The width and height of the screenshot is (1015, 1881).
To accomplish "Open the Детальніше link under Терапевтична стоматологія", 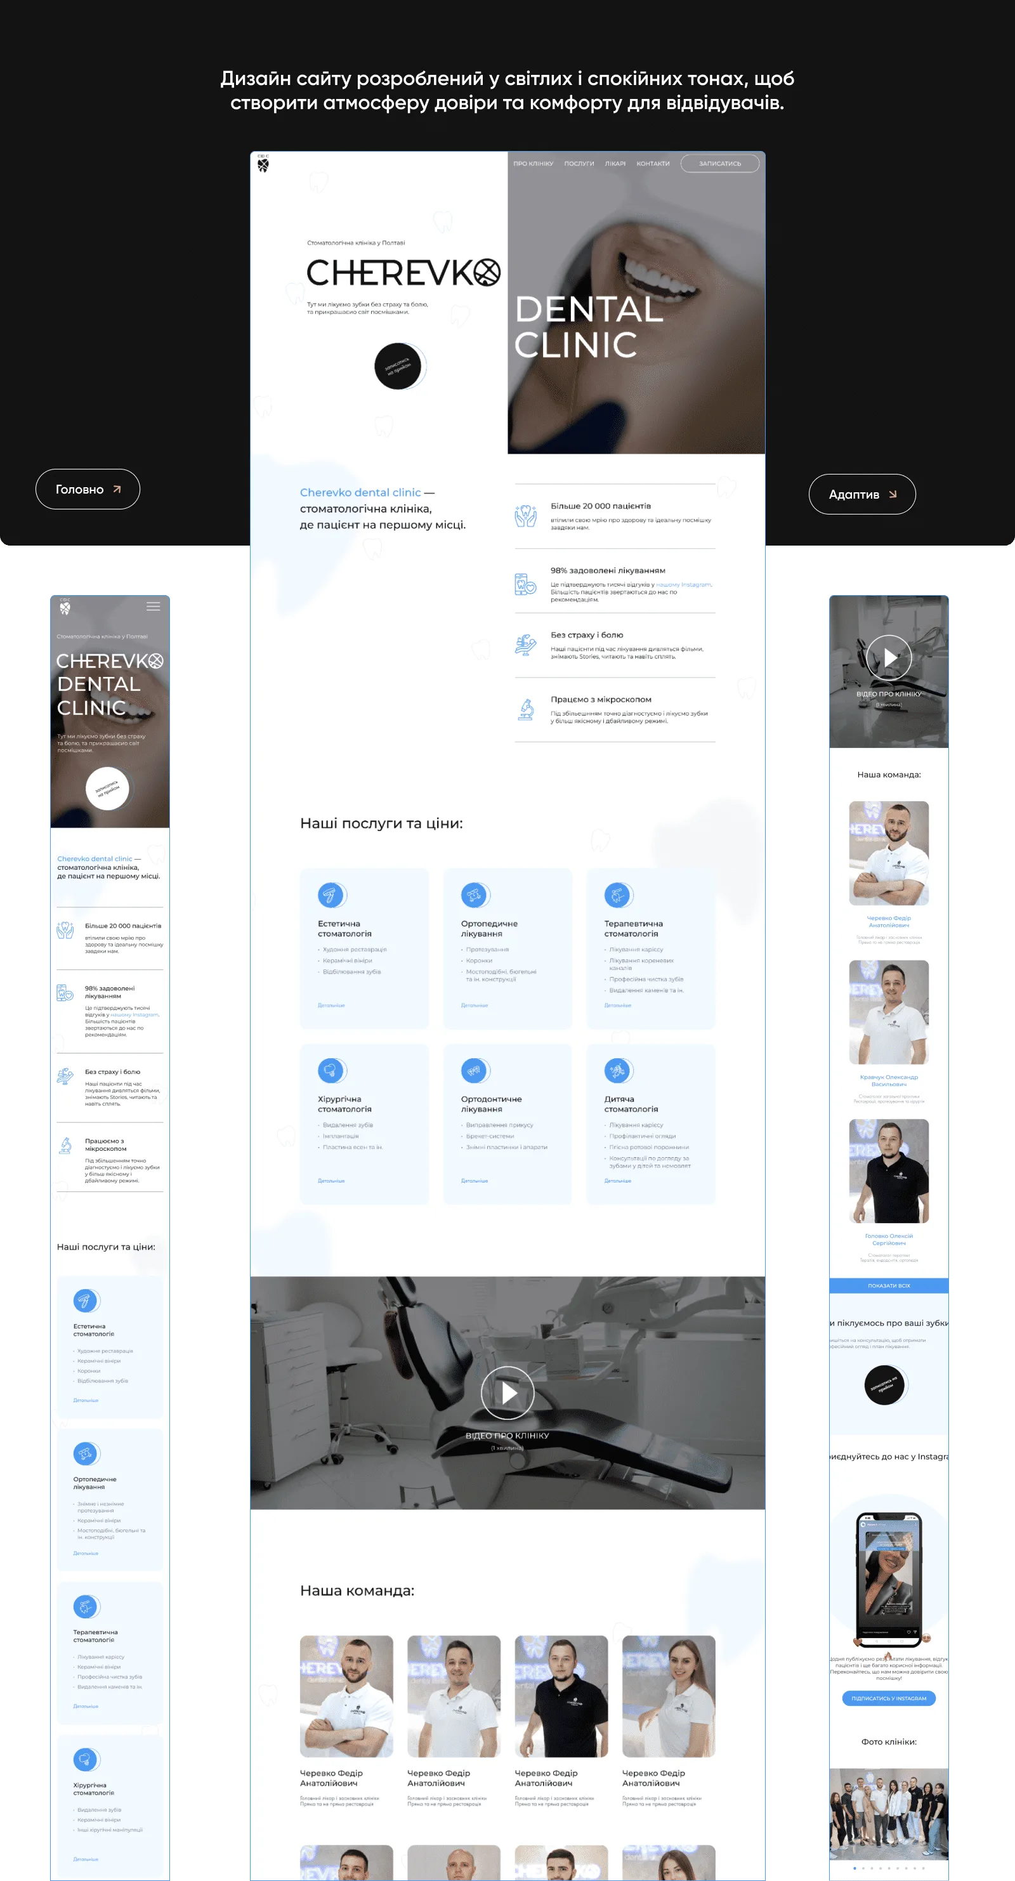I will point(618,1006).
